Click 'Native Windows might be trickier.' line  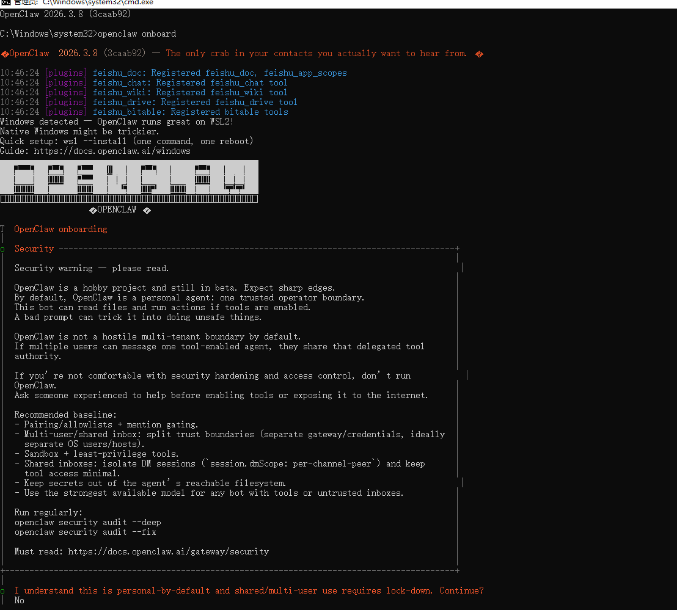[79, 131]
